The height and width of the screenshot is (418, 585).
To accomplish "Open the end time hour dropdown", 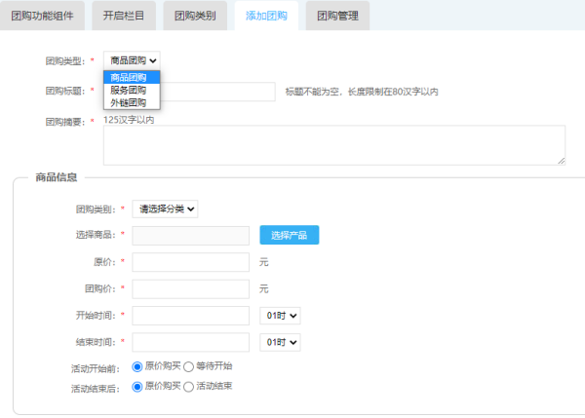I will tap(280, 342).
